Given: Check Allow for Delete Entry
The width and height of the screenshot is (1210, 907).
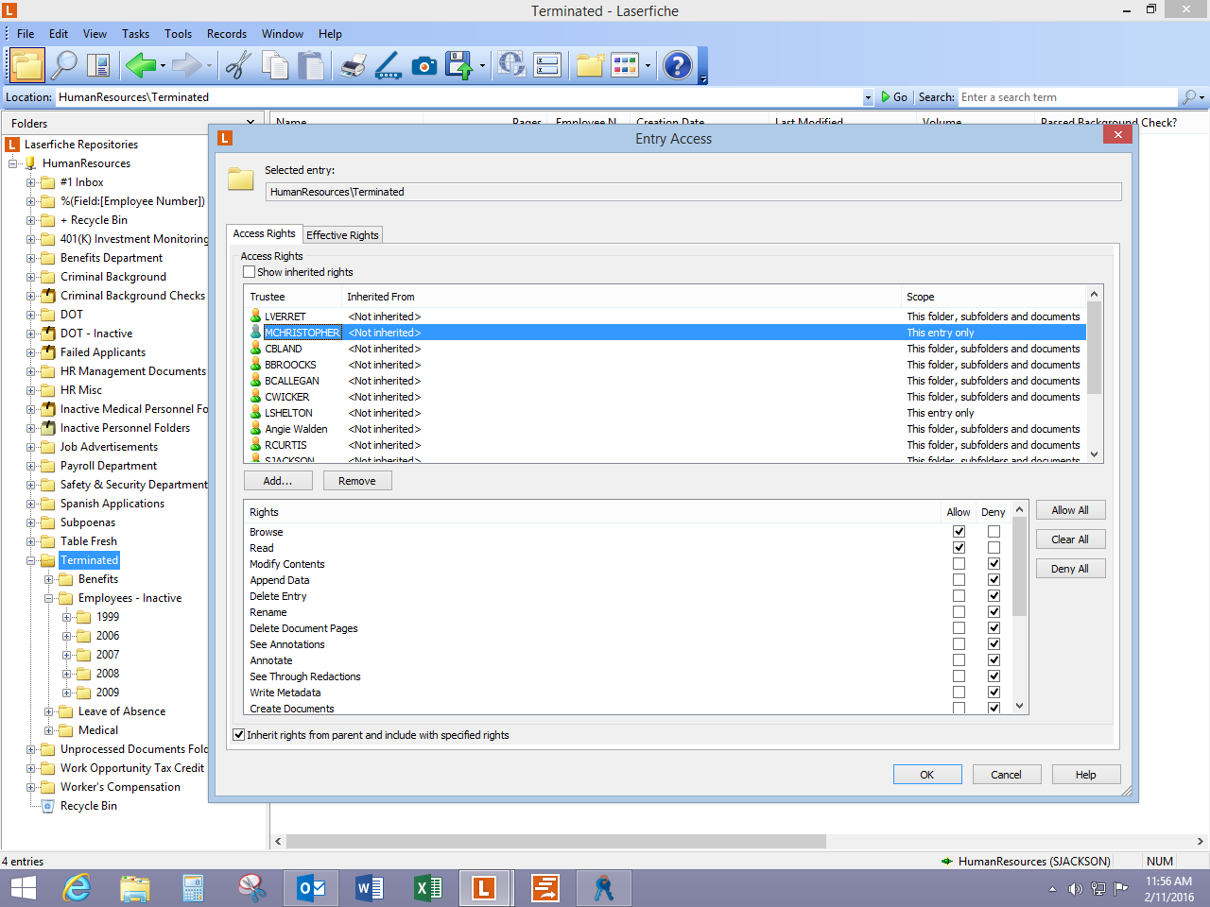Looking at the screenshot, I should click(959, 596).
